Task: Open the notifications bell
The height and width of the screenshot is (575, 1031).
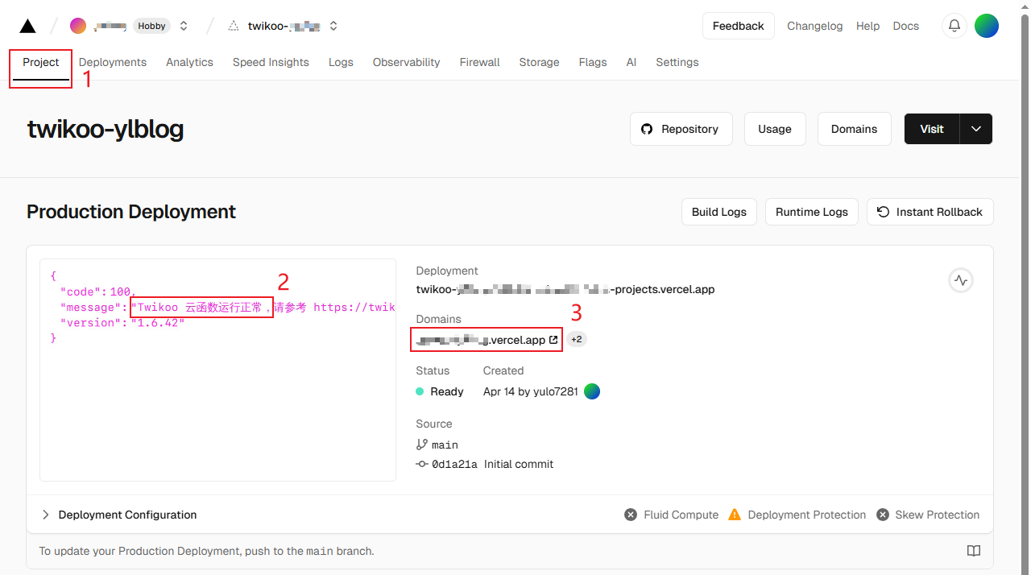Action: point(954,26)
